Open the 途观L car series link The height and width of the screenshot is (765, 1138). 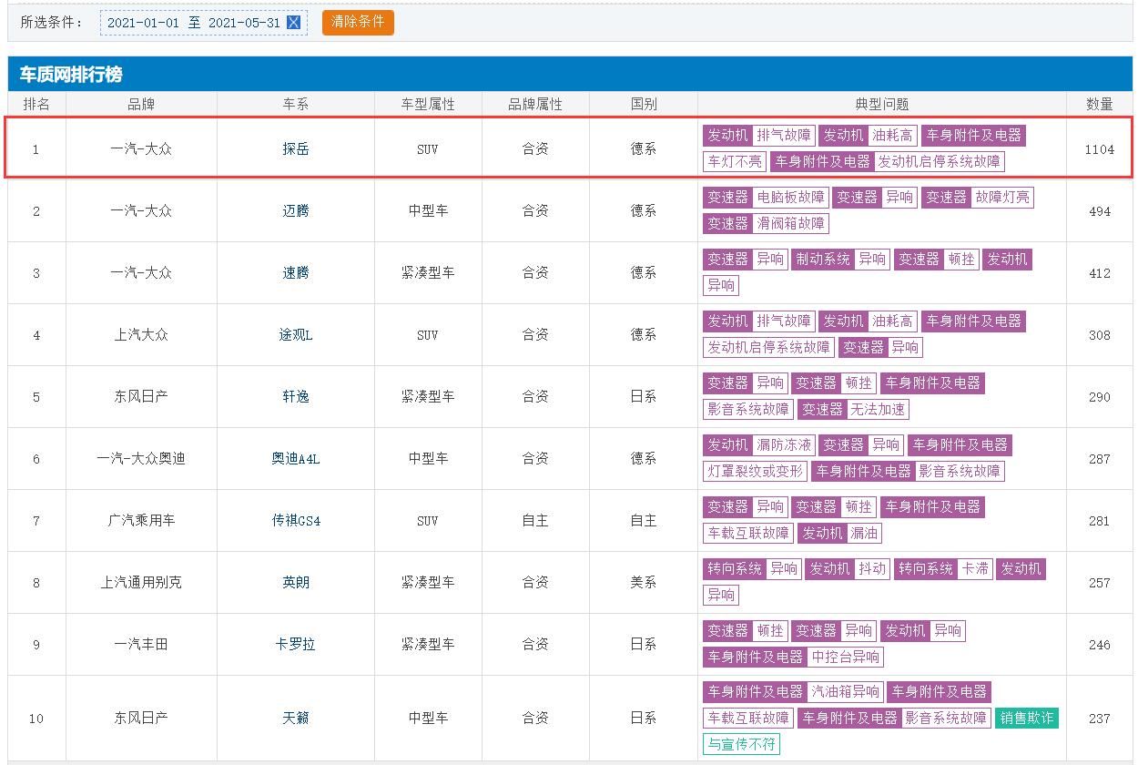[x=296, y=335]
